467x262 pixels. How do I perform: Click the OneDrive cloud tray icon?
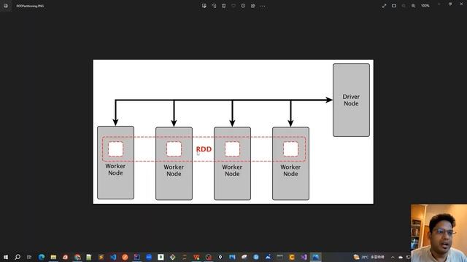point(401,257)
